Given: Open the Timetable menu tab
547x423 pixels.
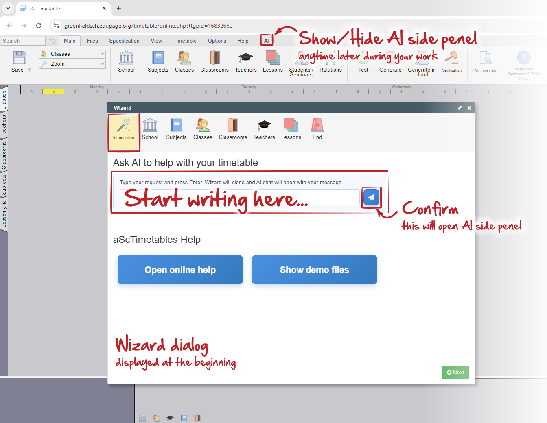Looking at the screenshot, I should pyautogui.click(x=185, y=41).
